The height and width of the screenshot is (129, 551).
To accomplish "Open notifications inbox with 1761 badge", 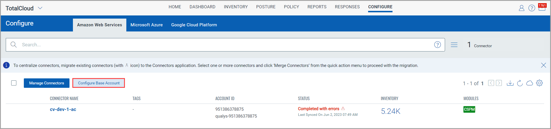I will [542, 8].
